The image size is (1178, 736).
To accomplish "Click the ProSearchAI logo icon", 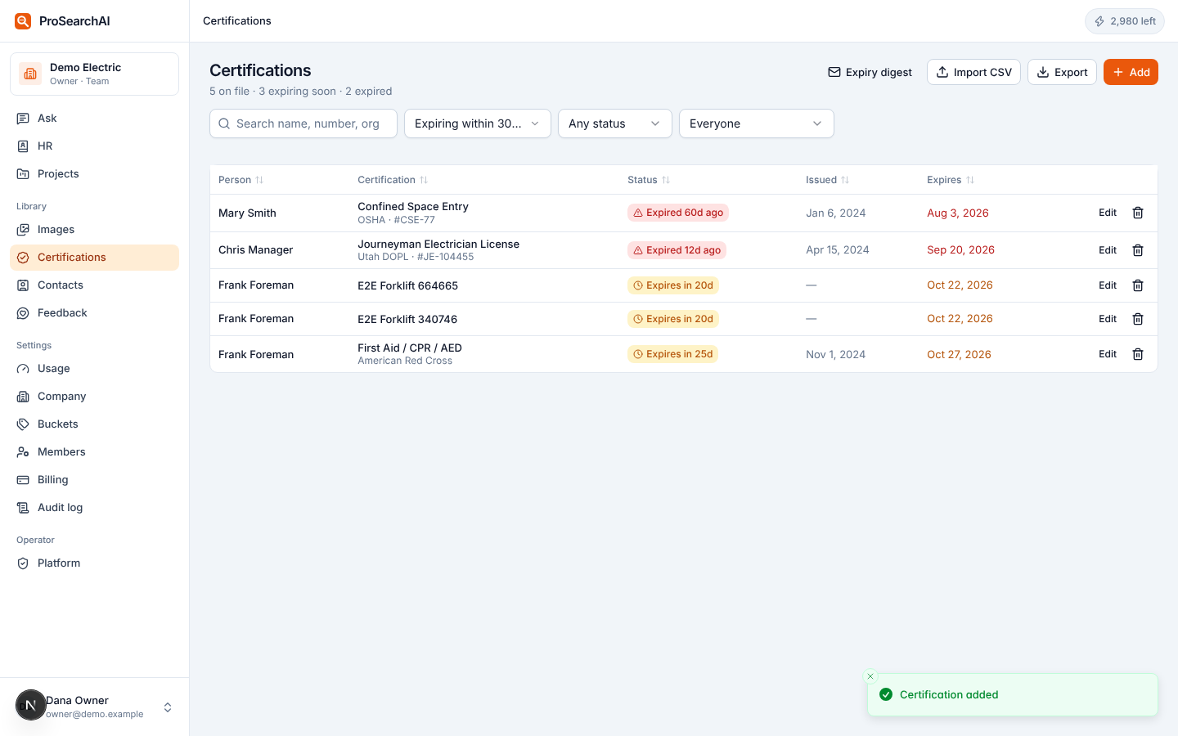I will tap(23, 21).
